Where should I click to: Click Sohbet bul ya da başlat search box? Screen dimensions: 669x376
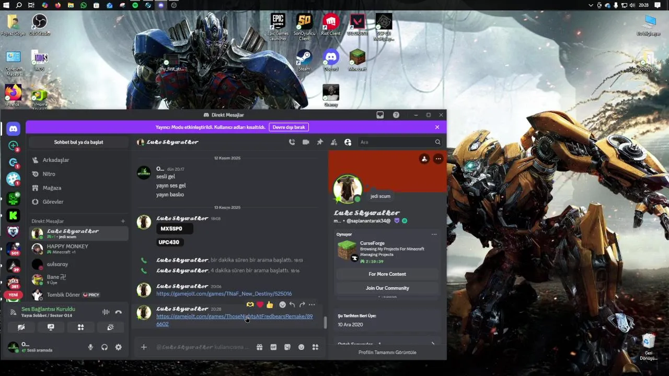pos(79,142)
